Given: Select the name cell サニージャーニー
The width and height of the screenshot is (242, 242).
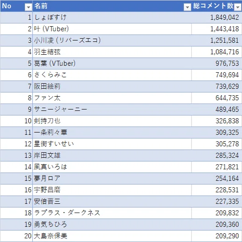Looking at the screenshot, I should tap(112, 109).
